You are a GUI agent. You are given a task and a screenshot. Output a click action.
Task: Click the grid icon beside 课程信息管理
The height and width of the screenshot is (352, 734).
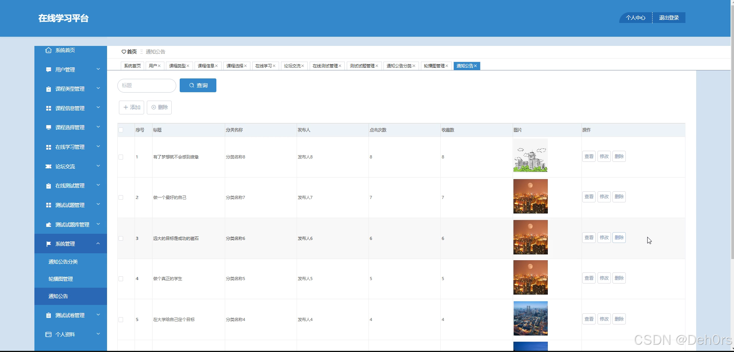(x=49, y=108)
